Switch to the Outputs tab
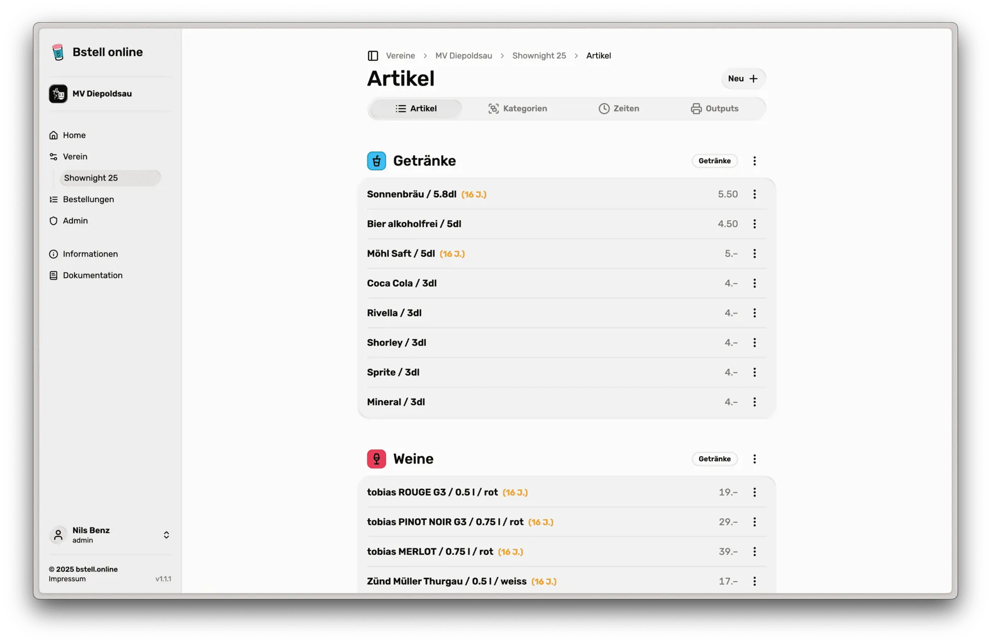The height and width of the screenshot is (643, 991). (x=714, y=109)
